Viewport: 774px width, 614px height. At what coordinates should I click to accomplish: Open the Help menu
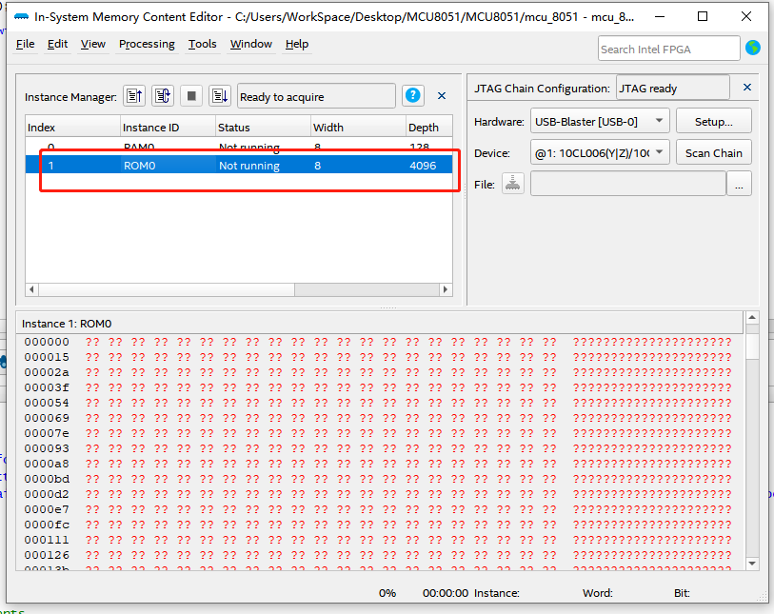(297, 44)
